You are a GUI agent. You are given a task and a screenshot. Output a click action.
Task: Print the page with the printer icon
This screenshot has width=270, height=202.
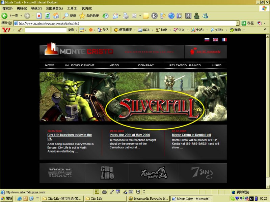(x=126, y=16)
